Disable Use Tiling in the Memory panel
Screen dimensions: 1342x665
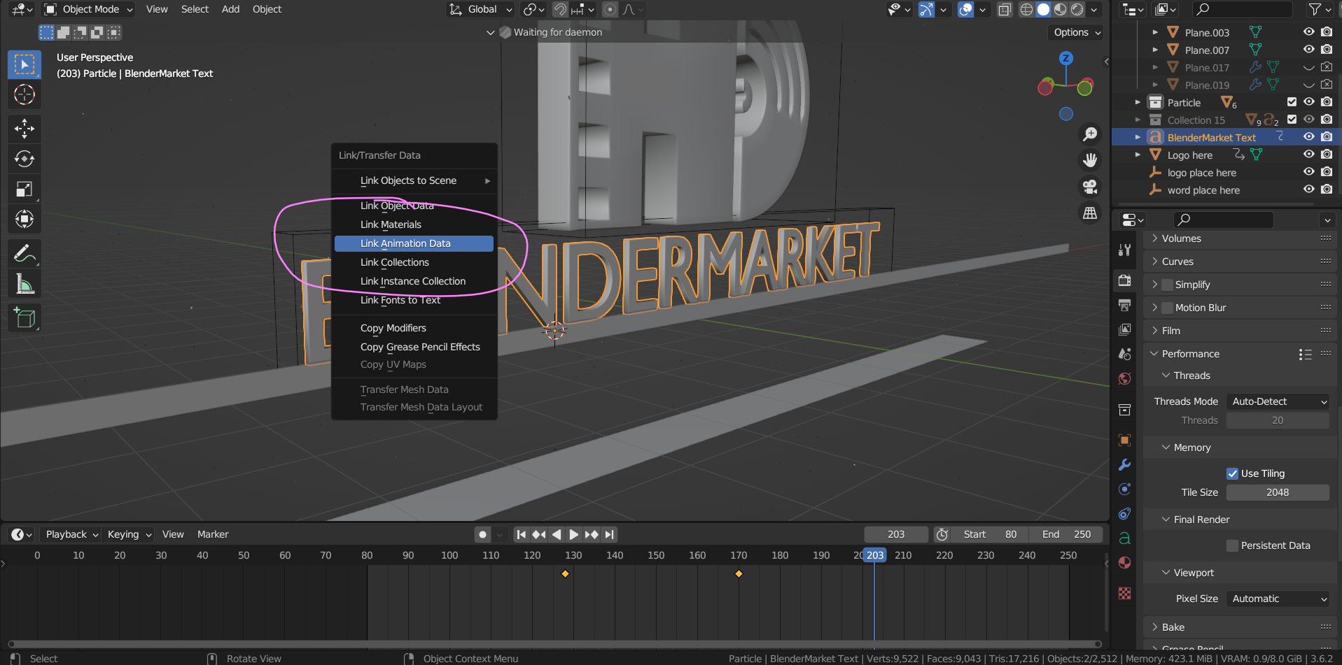1231,473
